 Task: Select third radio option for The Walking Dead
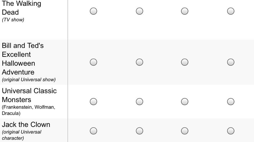pos(185,11)
